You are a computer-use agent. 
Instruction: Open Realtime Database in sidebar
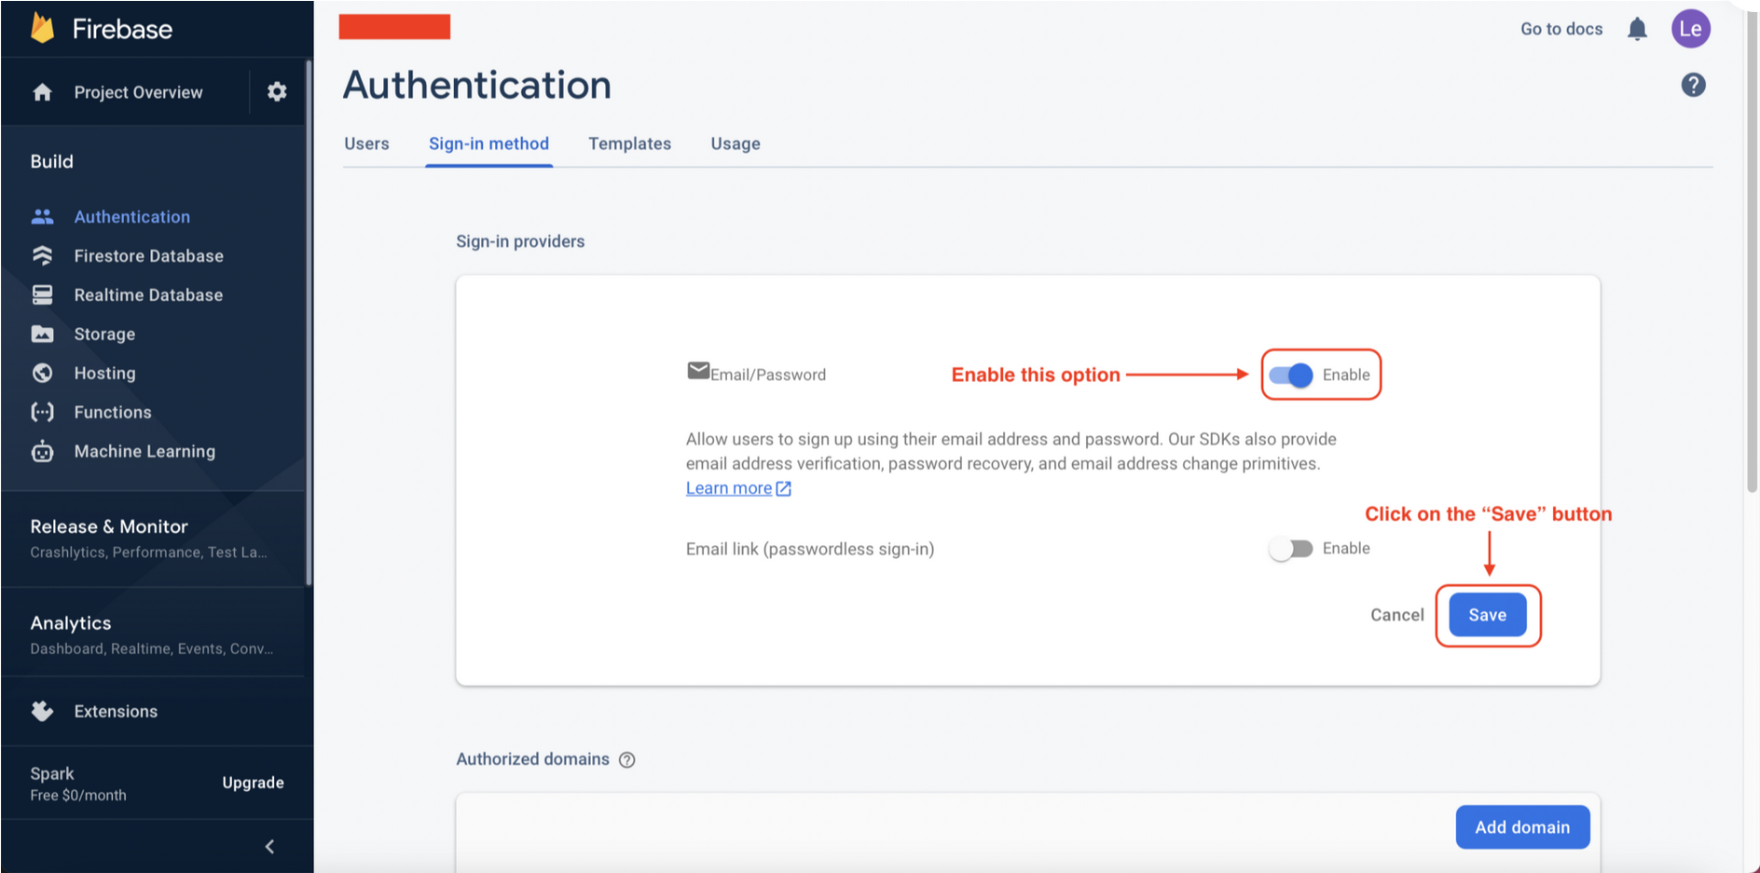pyautogui.click(x=148, y=294)
